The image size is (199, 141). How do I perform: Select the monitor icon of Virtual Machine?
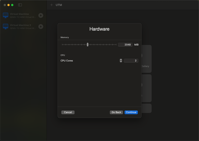coord(6,15)
